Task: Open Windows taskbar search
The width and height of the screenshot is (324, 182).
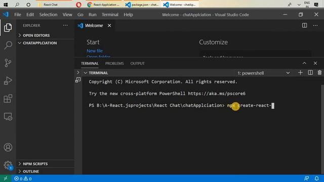Action: [17, 5]
